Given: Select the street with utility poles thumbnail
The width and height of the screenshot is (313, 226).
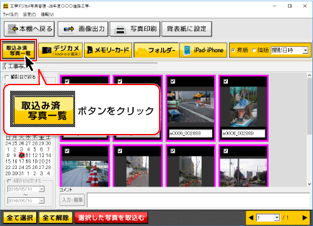Looking at the screenshot, I should (x=244, y=173).
